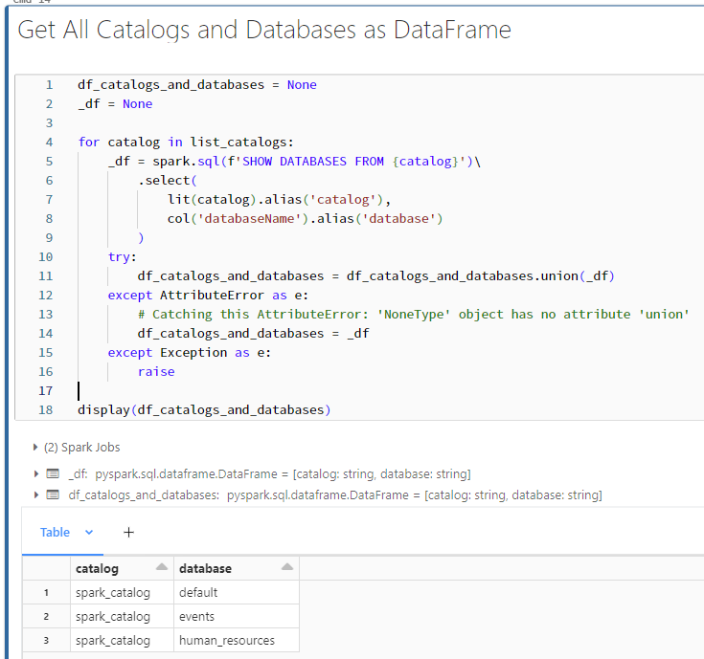Viewport: 704px width, 659px height.
Task: Select the 'events' database cell
Action: coord(196,616)
